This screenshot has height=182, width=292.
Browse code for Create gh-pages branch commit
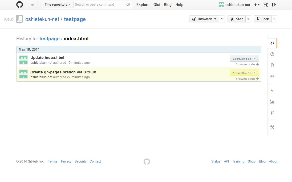(247, 79)
